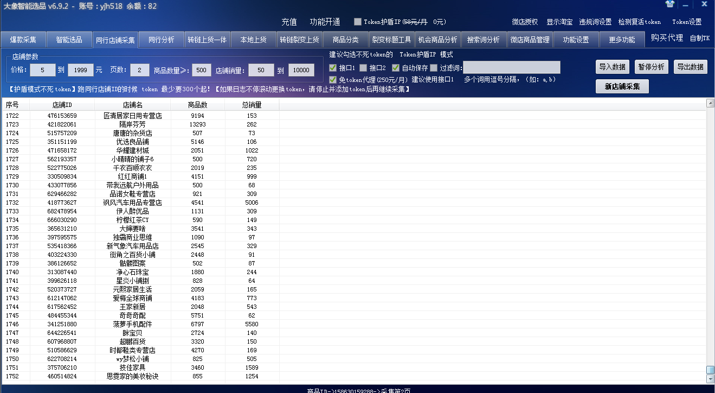Screen dimensions: 715x393
Task: Open the 爆款采集 tab
Action: (x=23, y=40)
